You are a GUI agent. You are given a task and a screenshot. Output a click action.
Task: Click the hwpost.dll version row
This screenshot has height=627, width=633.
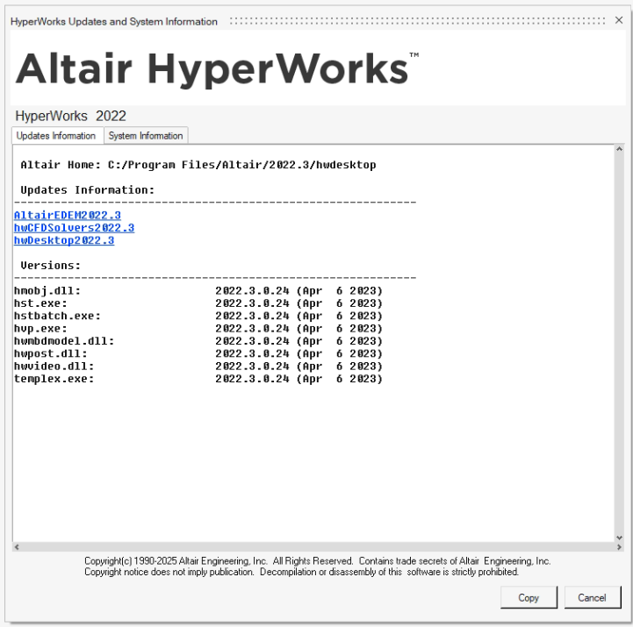pos(198,353)
